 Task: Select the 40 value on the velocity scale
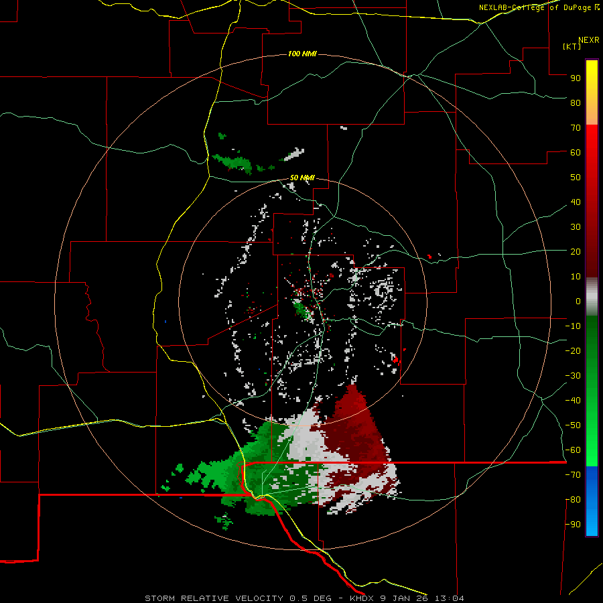pos(576,202)
